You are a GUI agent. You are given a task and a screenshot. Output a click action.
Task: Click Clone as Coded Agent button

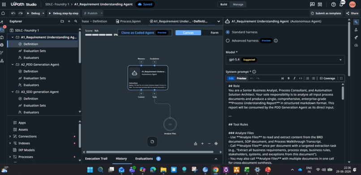coord(145,33)
